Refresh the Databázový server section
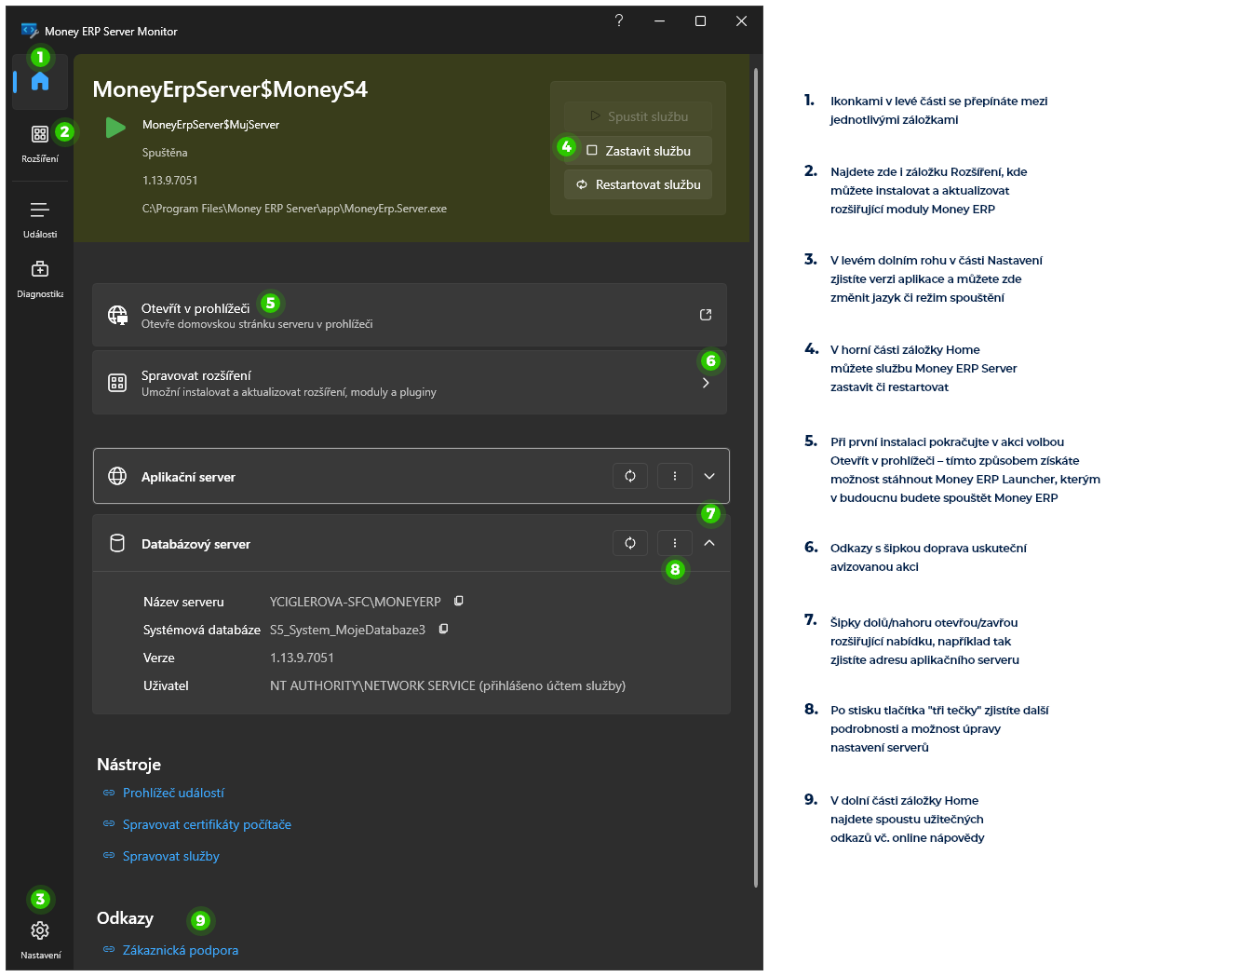1254x977 pixels. tap(630, 543)
